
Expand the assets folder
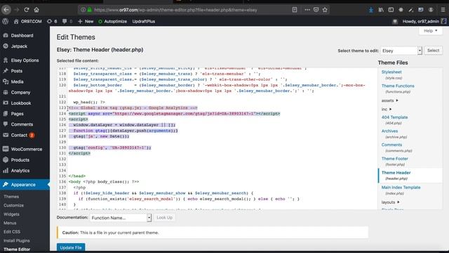(390, 100)
